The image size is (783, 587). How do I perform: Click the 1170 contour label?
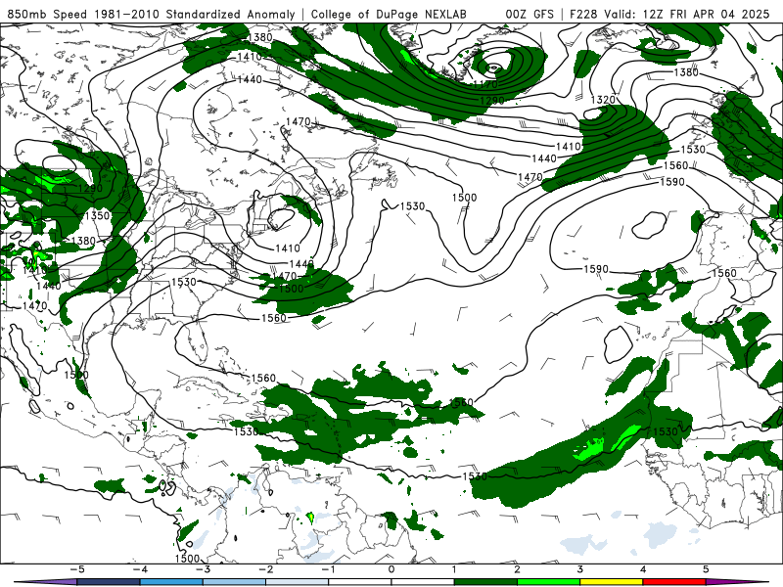pyautogui.click(x=485, y=85)
